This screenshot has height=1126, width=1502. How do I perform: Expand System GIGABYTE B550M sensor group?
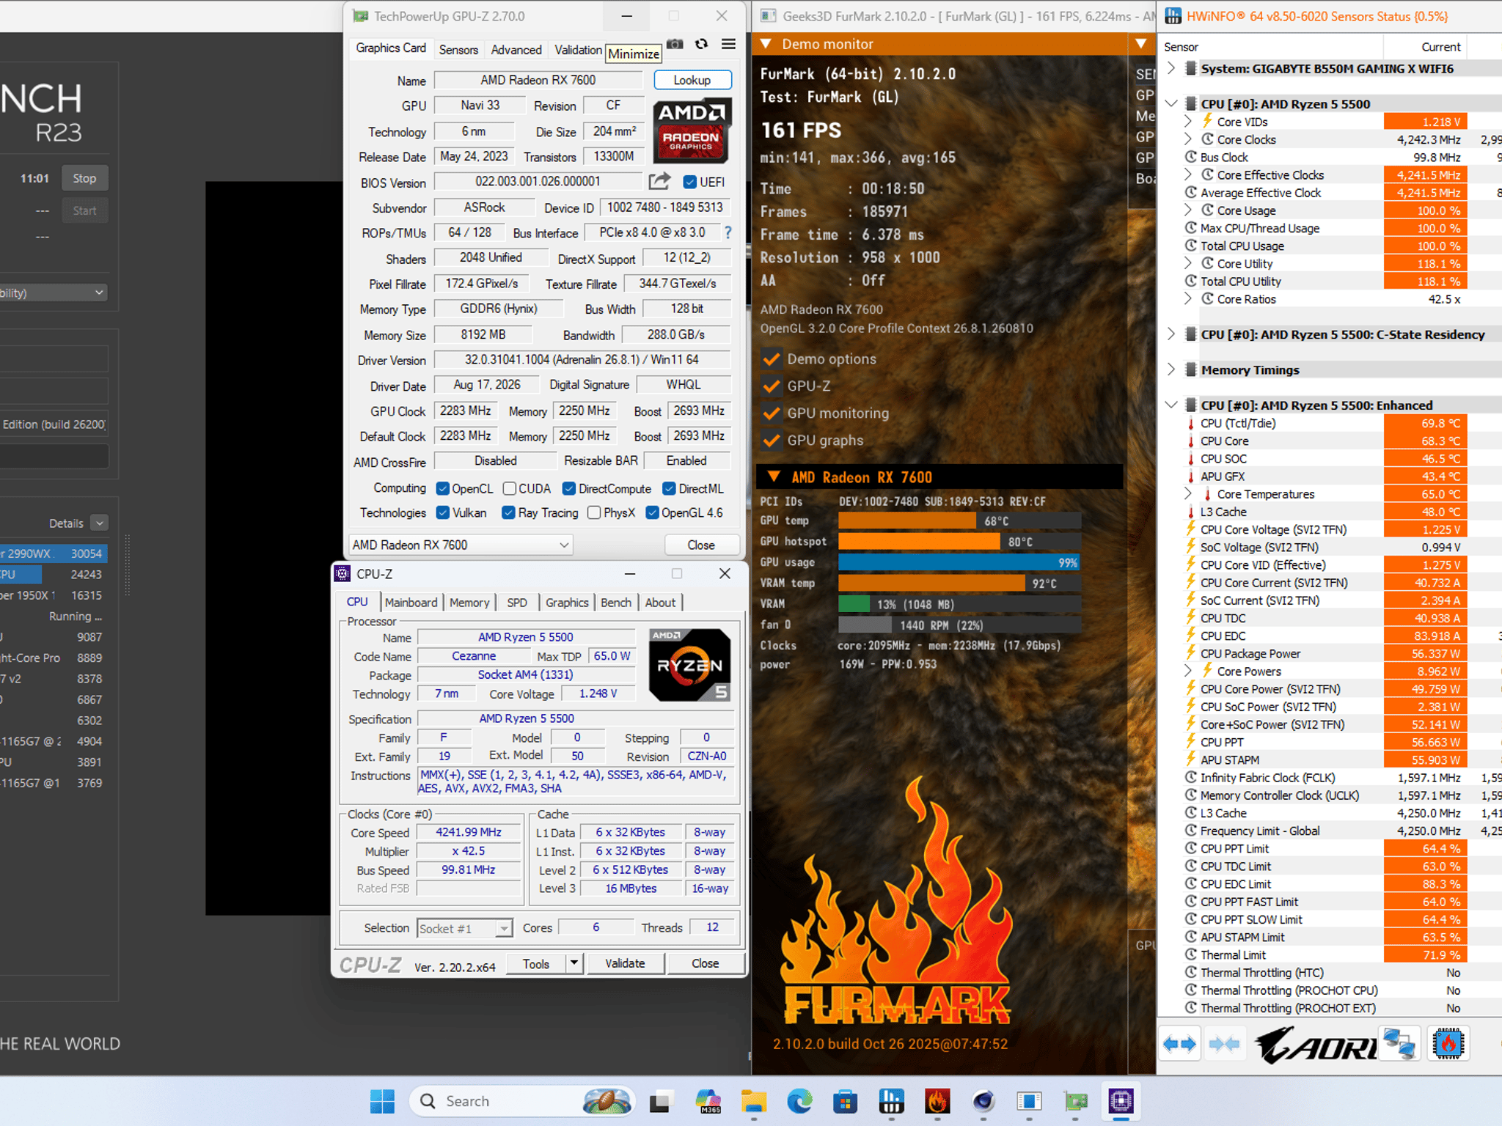[1171, 68]
